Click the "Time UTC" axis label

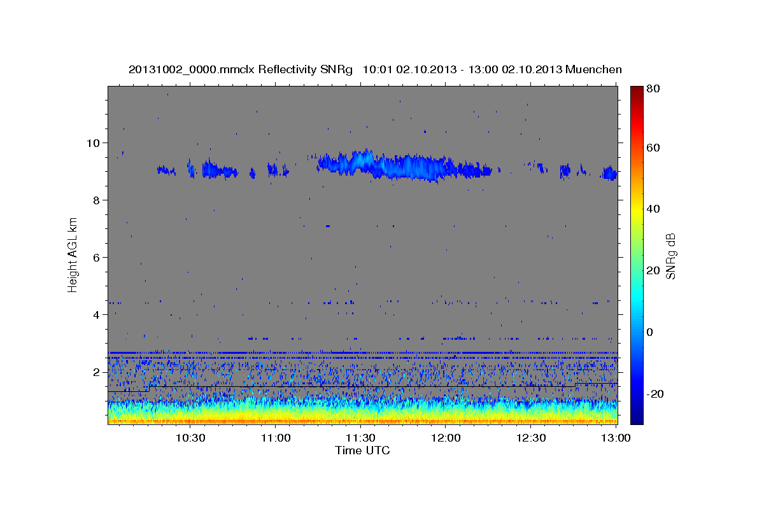(x=362, y=450)
